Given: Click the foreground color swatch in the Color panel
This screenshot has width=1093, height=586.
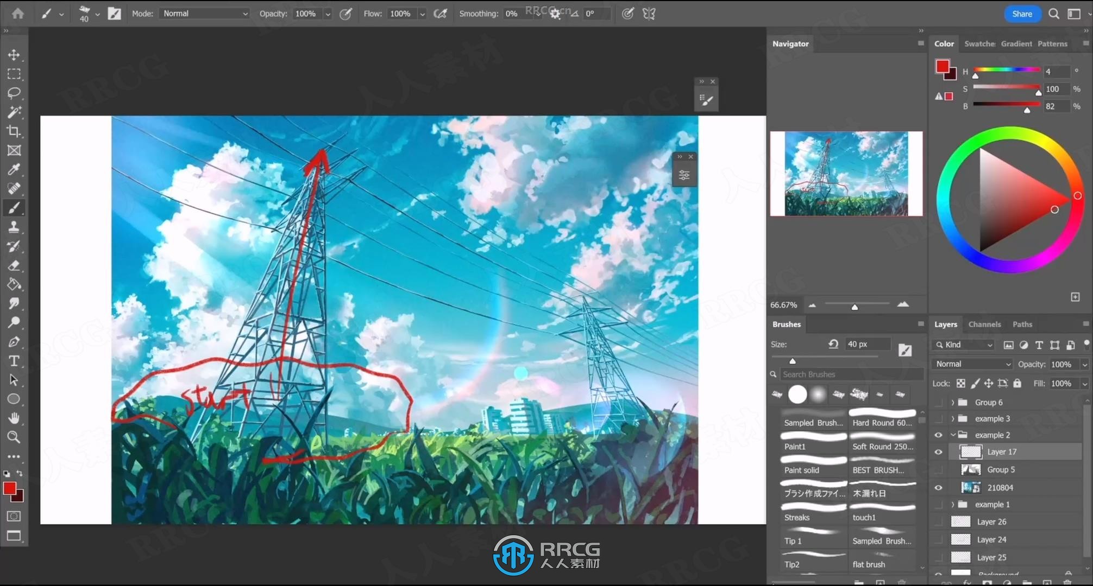Looking at the screenshot, I should pyautogui.click(x=942, y=67).
